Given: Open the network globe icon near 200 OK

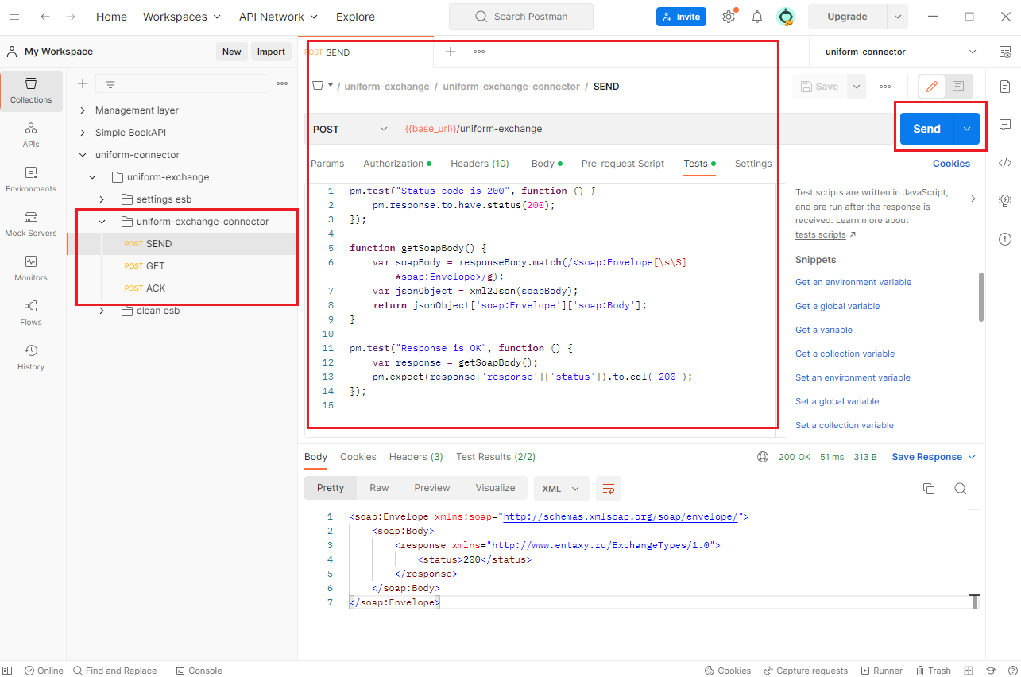Looking at the screenshot, I should click(763, 457).
